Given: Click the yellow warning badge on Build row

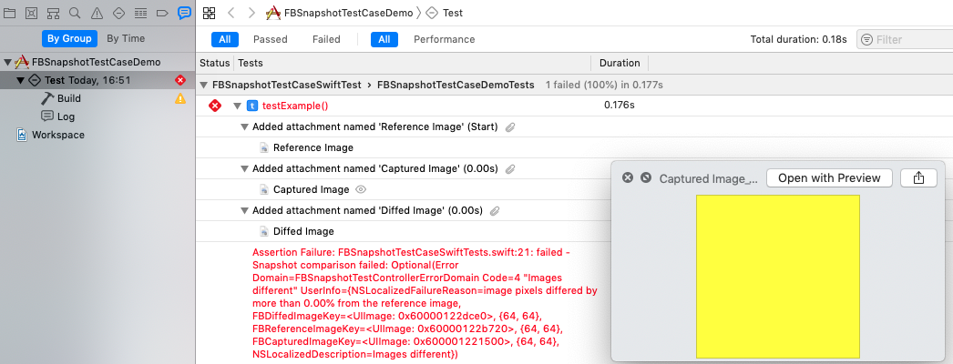Looking at the screenshot, I should pos(180,98).
